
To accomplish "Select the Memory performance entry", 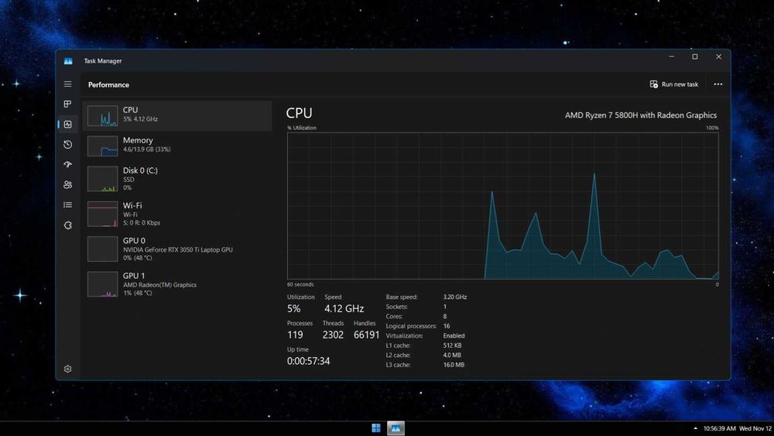I will (x=177, y=146).
